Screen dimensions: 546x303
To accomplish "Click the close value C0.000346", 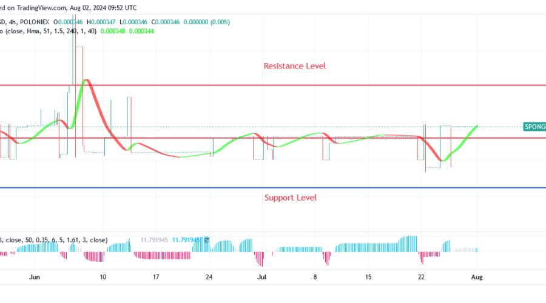I will click(x=166, y=22).
